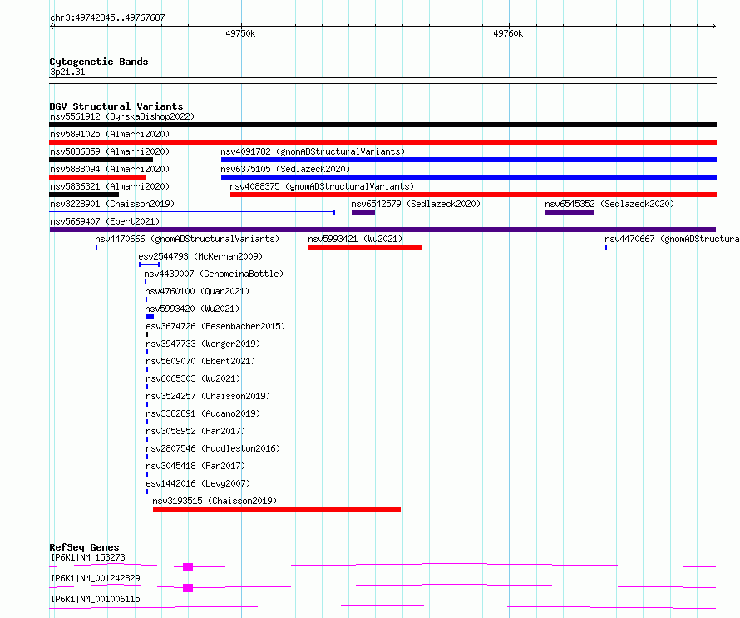This screenshot has height=618, width=740.
Task: Select the esv2544793 McKernan2009 bracket glyph
Action: click(149, 265)
